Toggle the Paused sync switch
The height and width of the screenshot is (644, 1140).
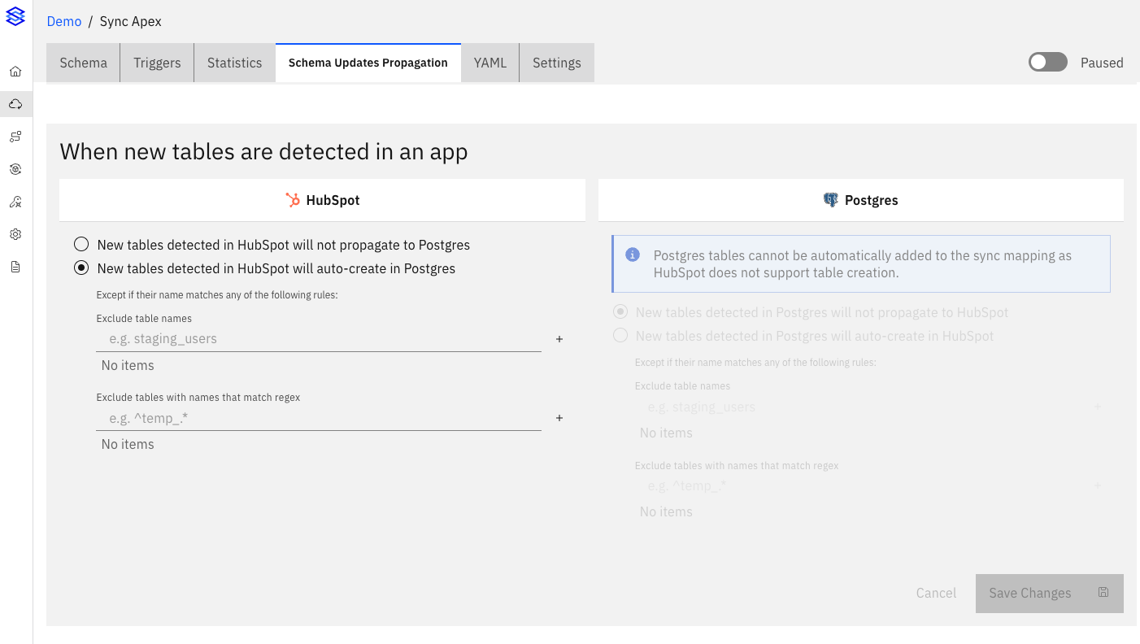[x=1047, y=63]
